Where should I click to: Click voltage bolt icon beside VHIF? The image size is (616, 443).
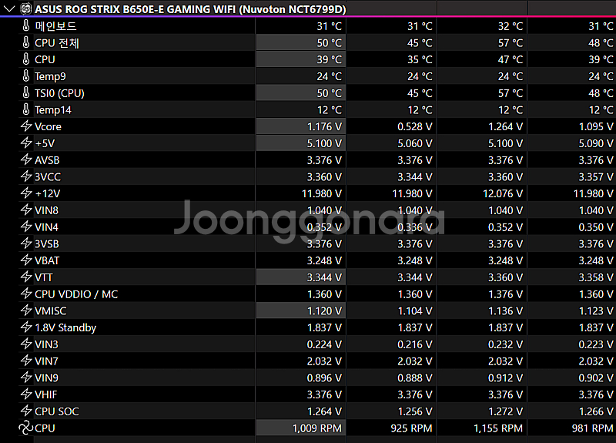click(x=26, y=394)
